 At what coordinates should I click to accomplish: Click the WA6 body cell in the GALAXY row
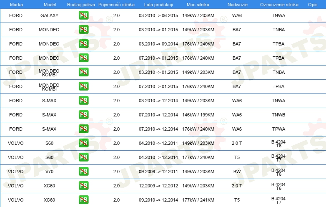[x=237, y=15]
